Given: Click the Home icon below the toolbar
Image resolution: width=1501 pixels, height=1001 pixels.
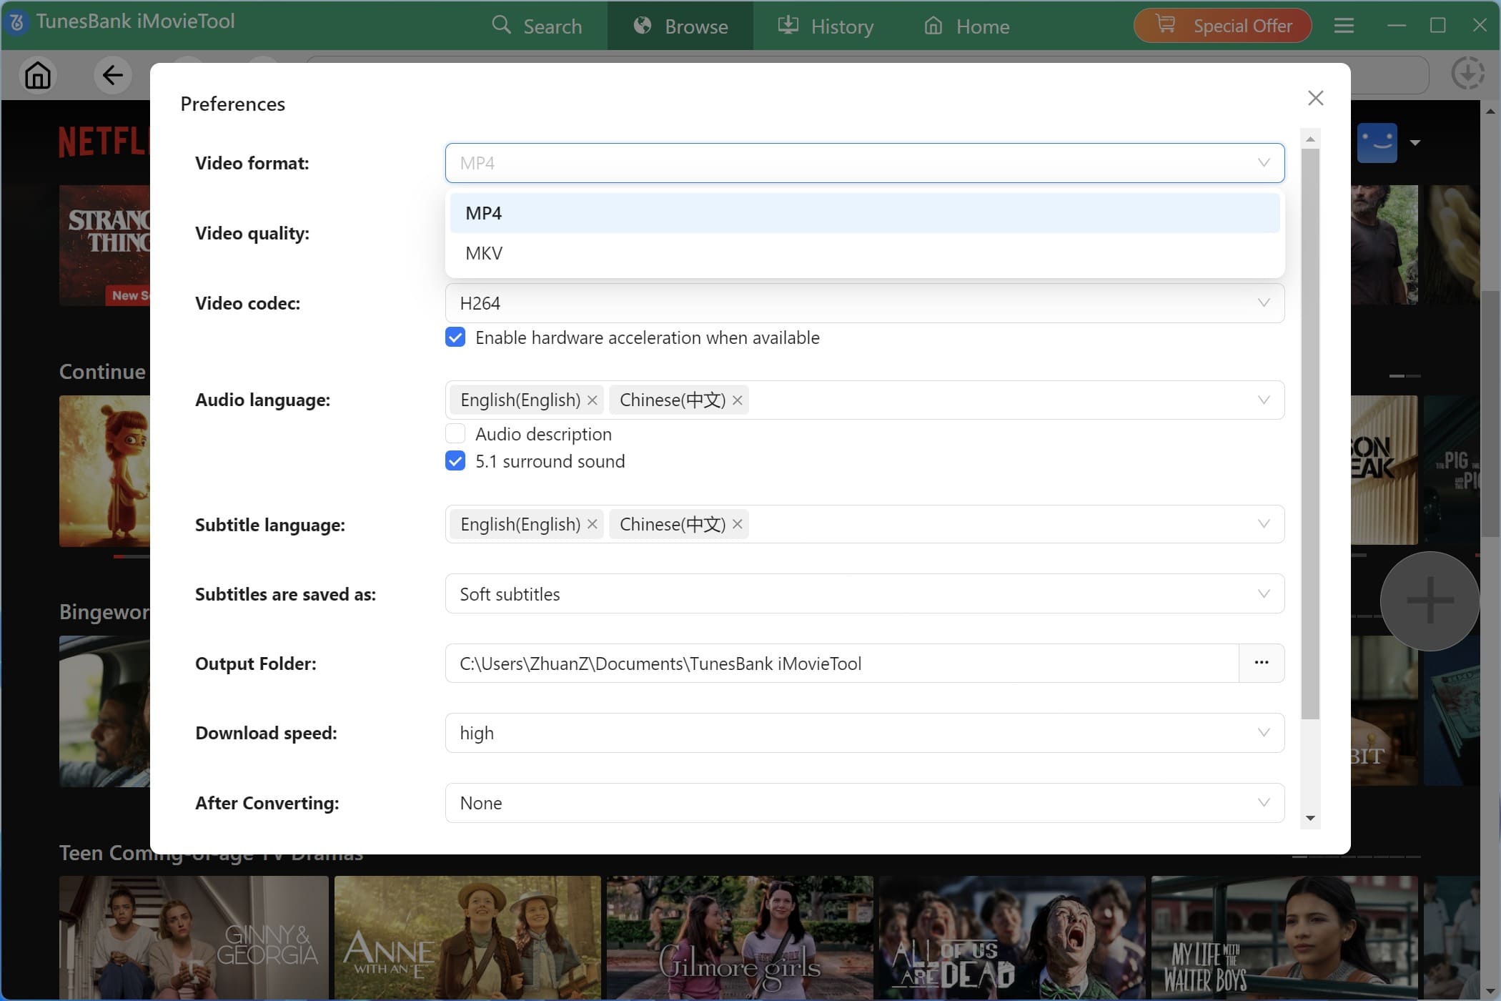Looking at the screenshot, I should click(x=38, y=75).
